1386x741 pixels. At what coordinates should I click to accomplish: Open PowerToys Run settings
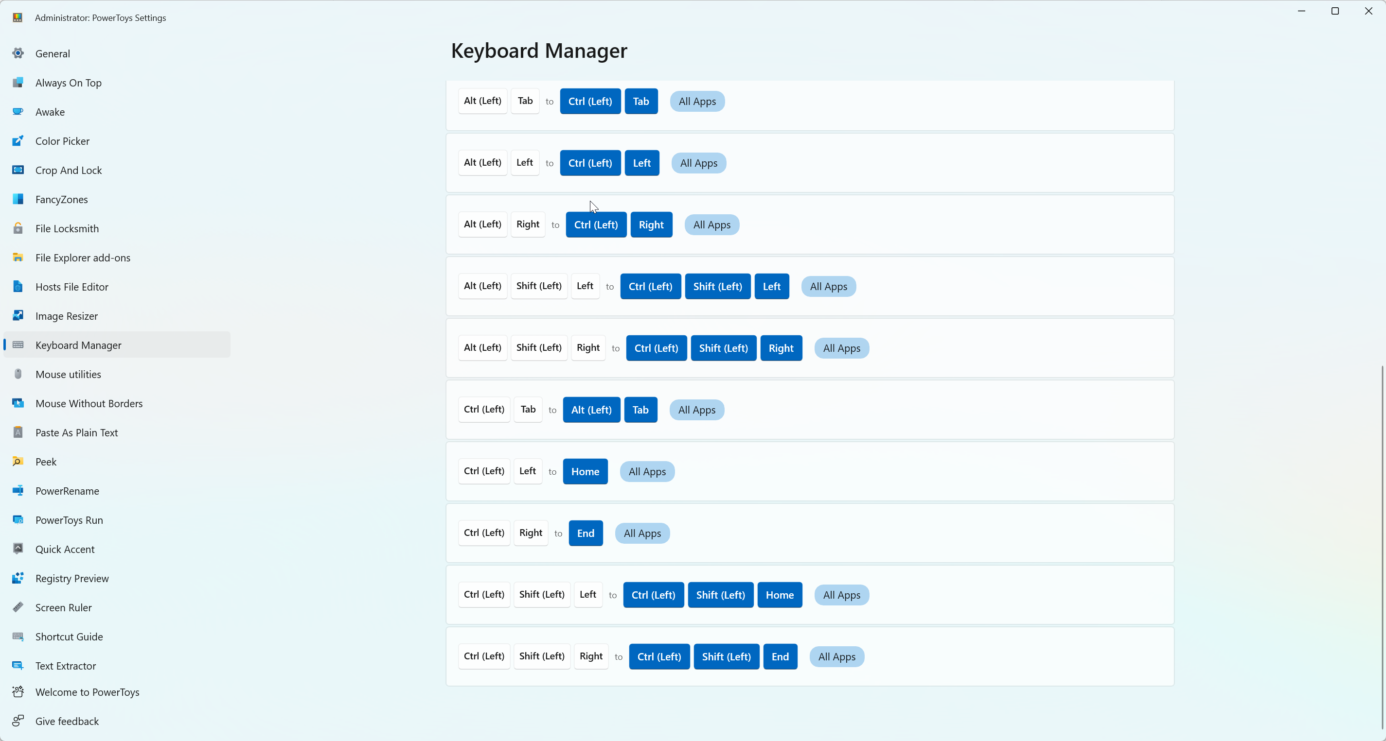(69, 520)
